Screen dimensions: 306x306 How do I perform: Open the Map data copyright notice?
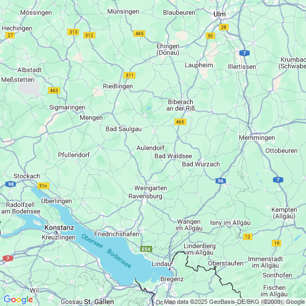click(235, 302)
